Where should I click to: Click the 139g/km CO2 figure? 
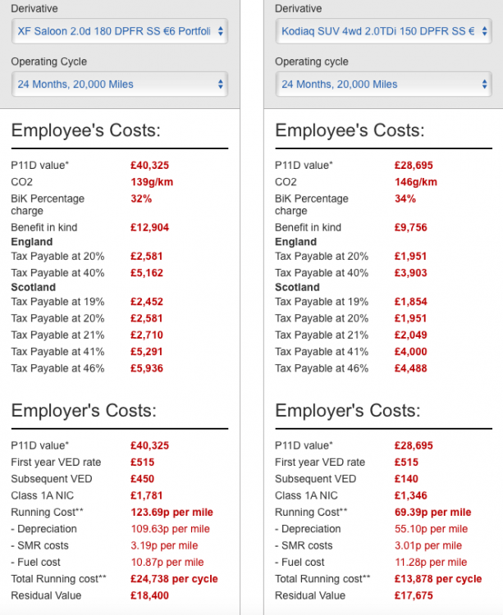(152, 182)
